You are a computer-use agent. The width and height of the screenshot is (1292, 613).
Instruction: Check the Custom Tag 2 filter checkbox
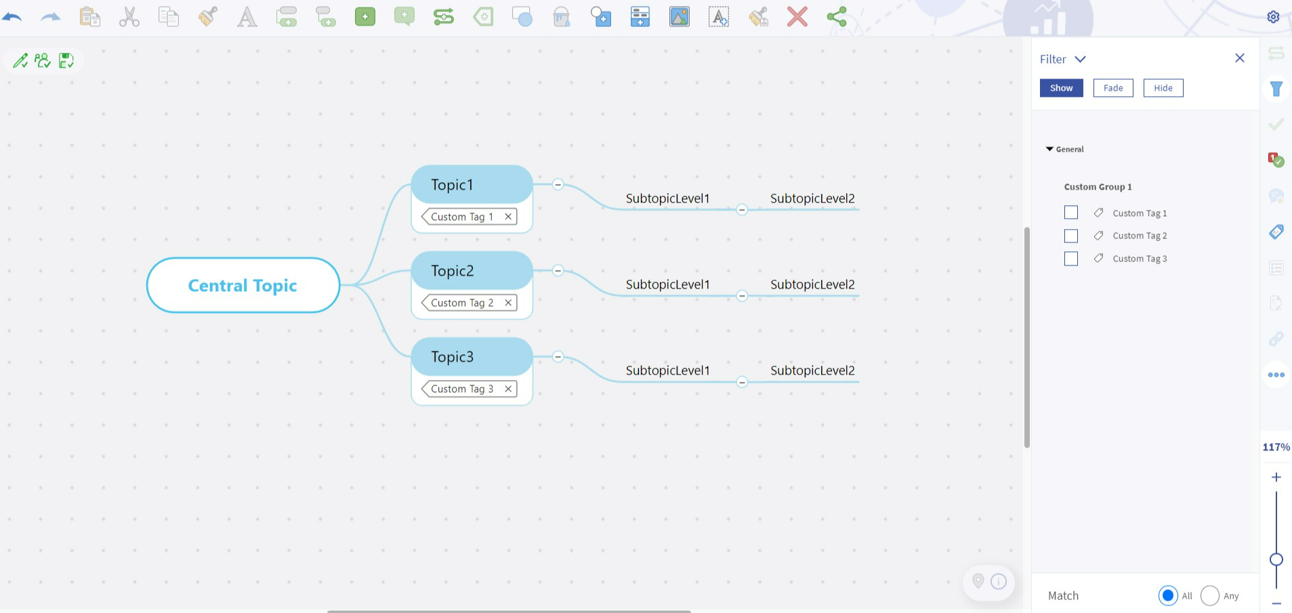pos(1070,236)
